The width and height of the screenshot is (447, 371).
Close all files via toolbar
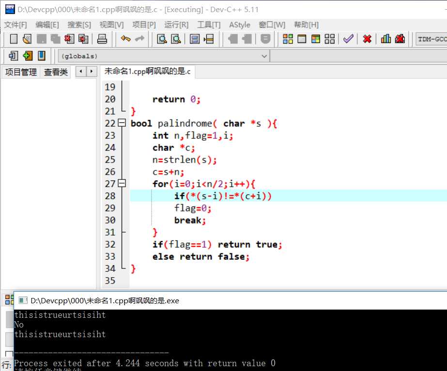point(83,39)
